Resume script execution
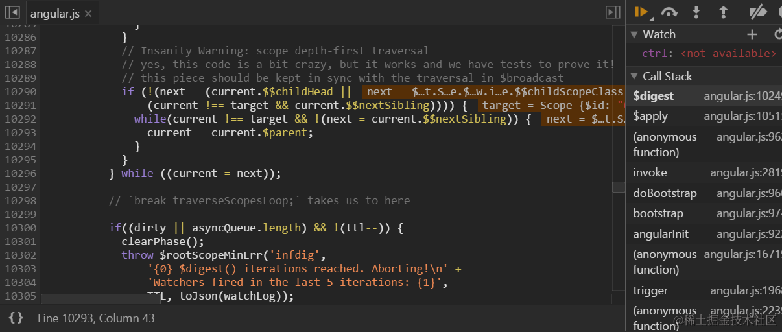 (642, 12)
